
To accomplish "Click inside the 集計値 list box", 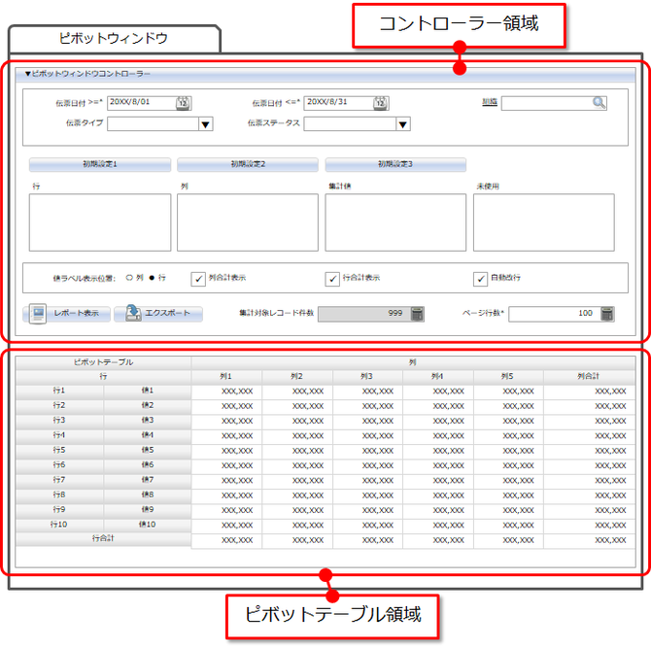I will click(395, 222).
